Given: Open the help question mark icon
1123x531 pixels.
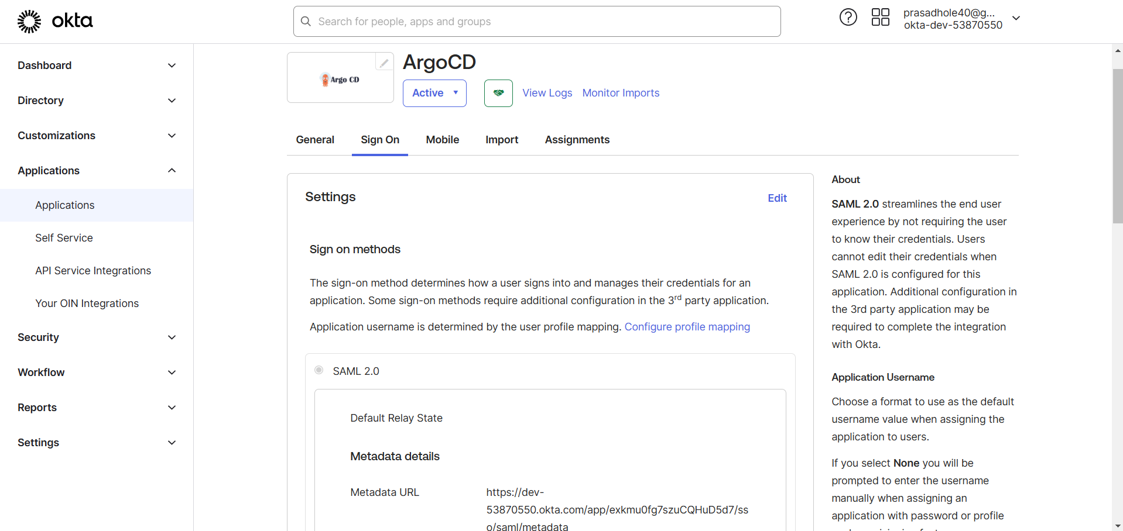Looking at the screenshot, I should [x=848, y=18].
